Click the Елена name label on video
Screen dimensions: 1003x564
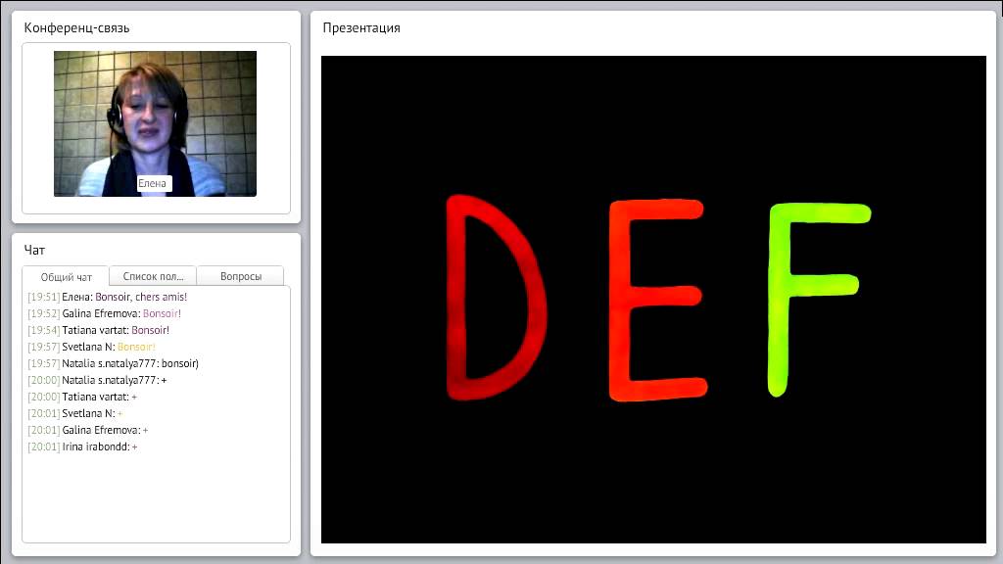[152, 183]
